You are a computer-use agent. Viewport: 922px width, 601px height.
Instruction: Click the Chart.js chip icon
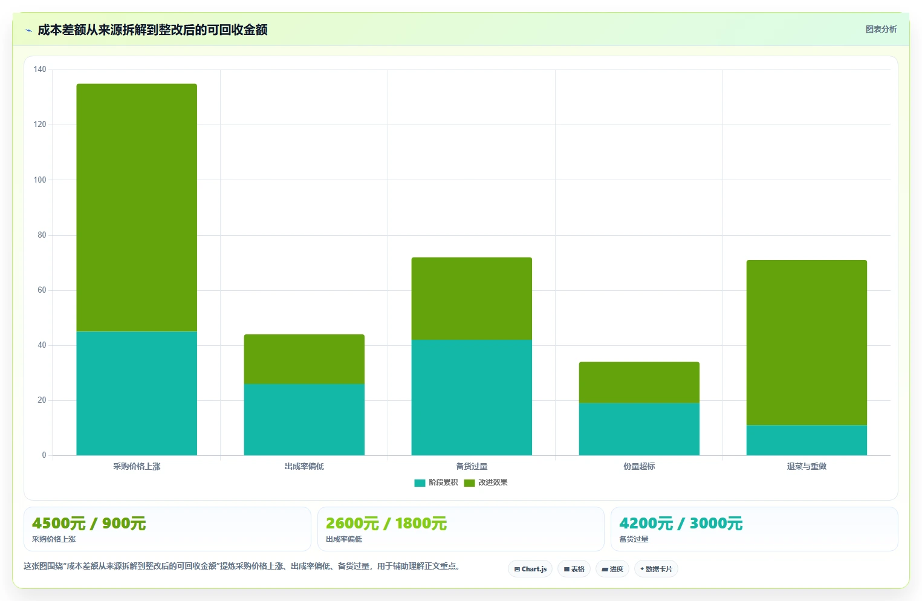(517, 570)
